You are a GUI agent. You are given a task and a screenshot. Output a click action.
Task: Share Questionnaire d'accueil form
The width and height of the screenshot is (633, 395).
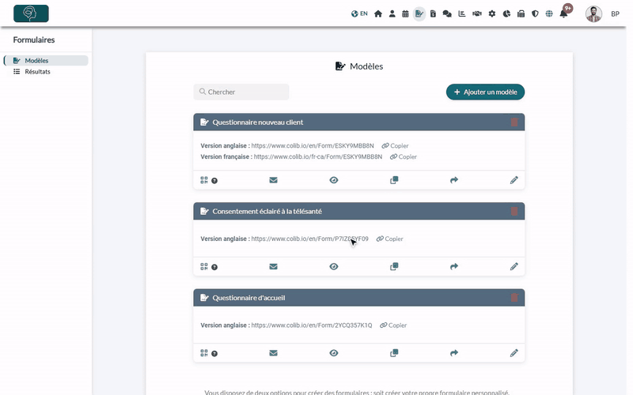(454, 353)
